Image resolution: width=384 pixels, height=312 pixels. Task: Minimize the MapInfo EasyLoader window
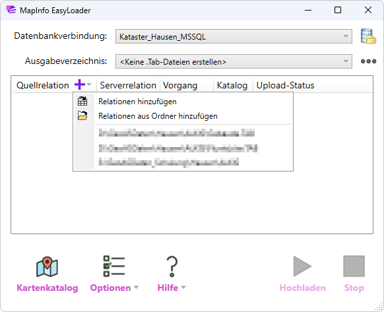tap(308, 10)
